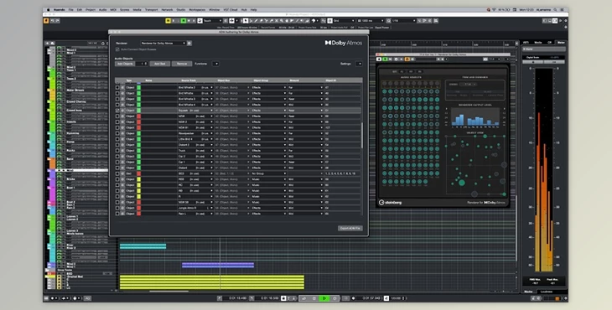The width and height of the screenshot is (612, 310).
Task: Open the Project menu
Action: 91,10
